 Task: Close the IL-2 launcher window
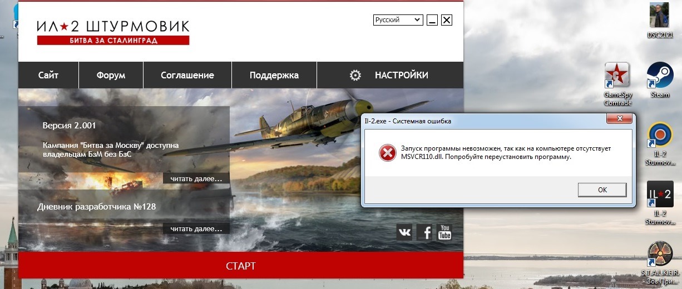coord(447,21)
